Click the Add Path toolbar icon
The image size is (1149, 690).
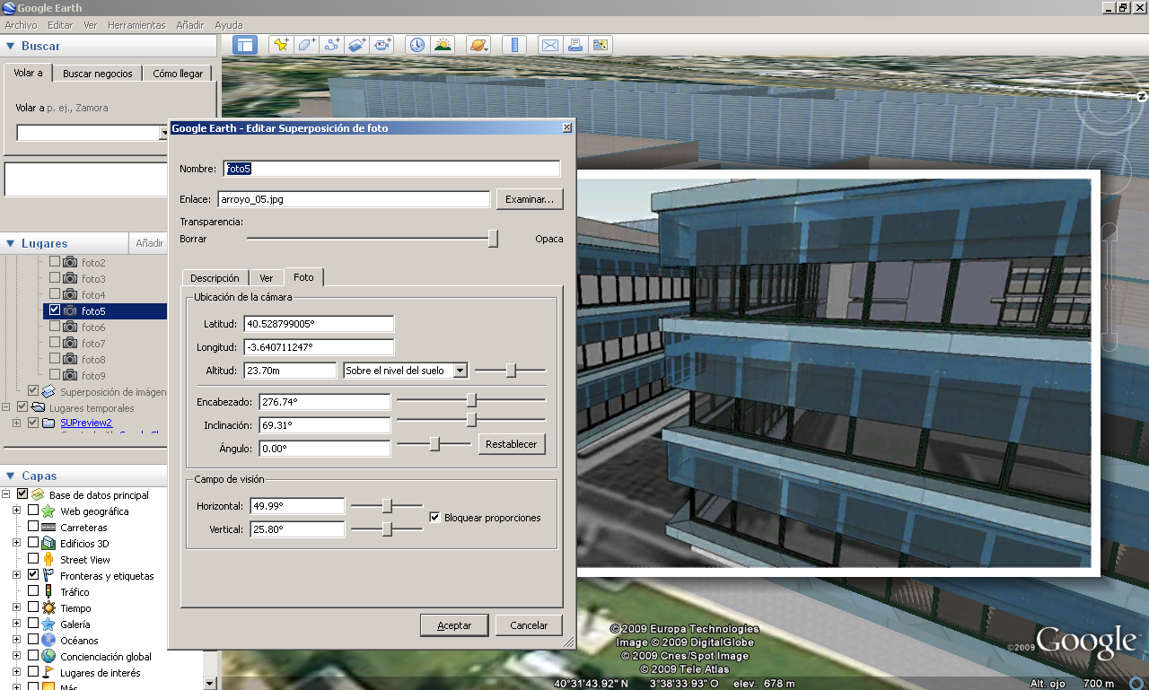(332, 45)
